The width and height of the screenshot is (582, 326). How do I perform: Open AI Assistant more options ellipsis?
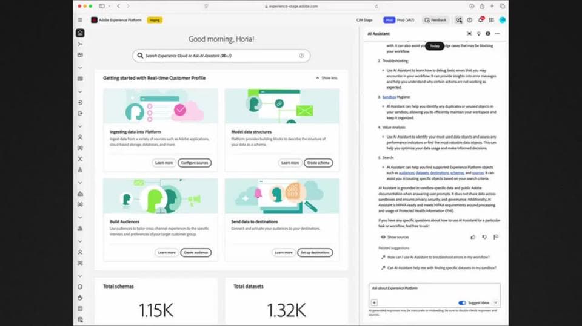pos(497,34)
